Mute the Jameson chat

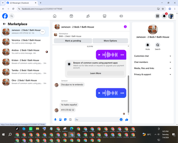(148, 45)
